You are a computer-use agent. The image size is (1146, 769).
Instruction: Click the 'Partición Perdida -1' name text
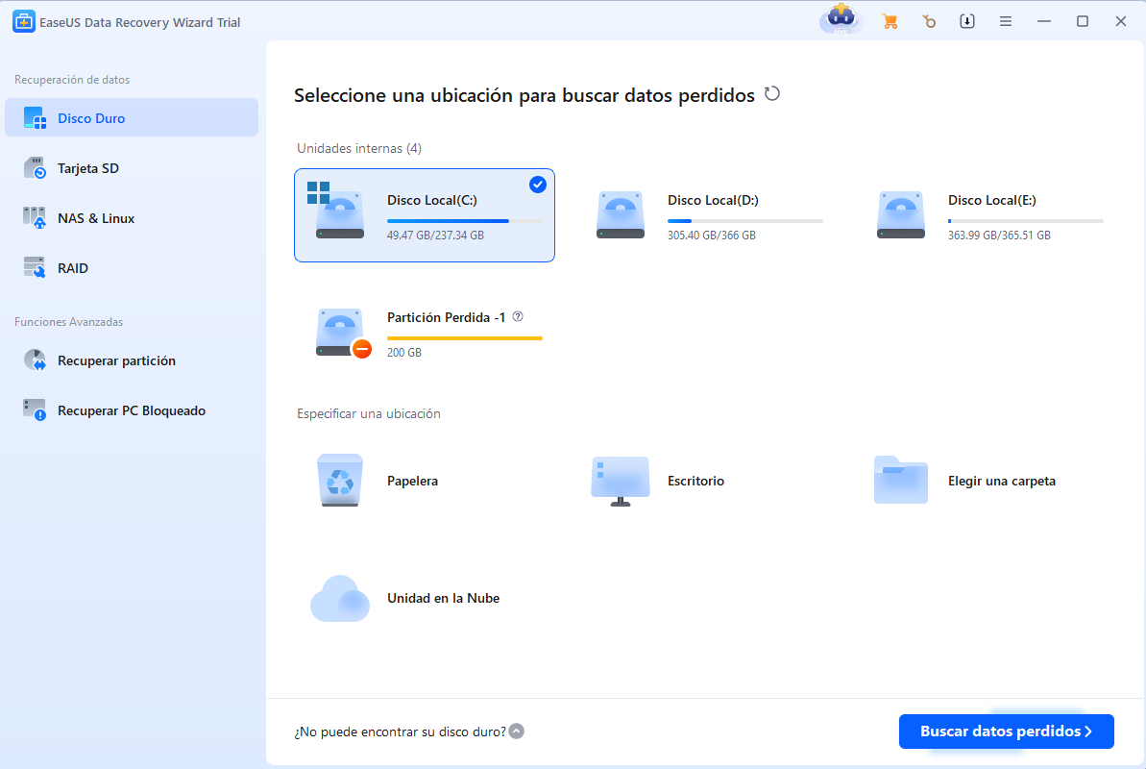[x=446, y=317]
